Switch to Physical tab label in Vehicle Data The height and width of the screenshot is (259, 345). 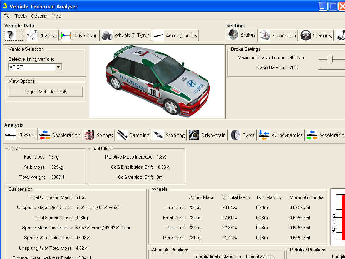pos(48,36)
